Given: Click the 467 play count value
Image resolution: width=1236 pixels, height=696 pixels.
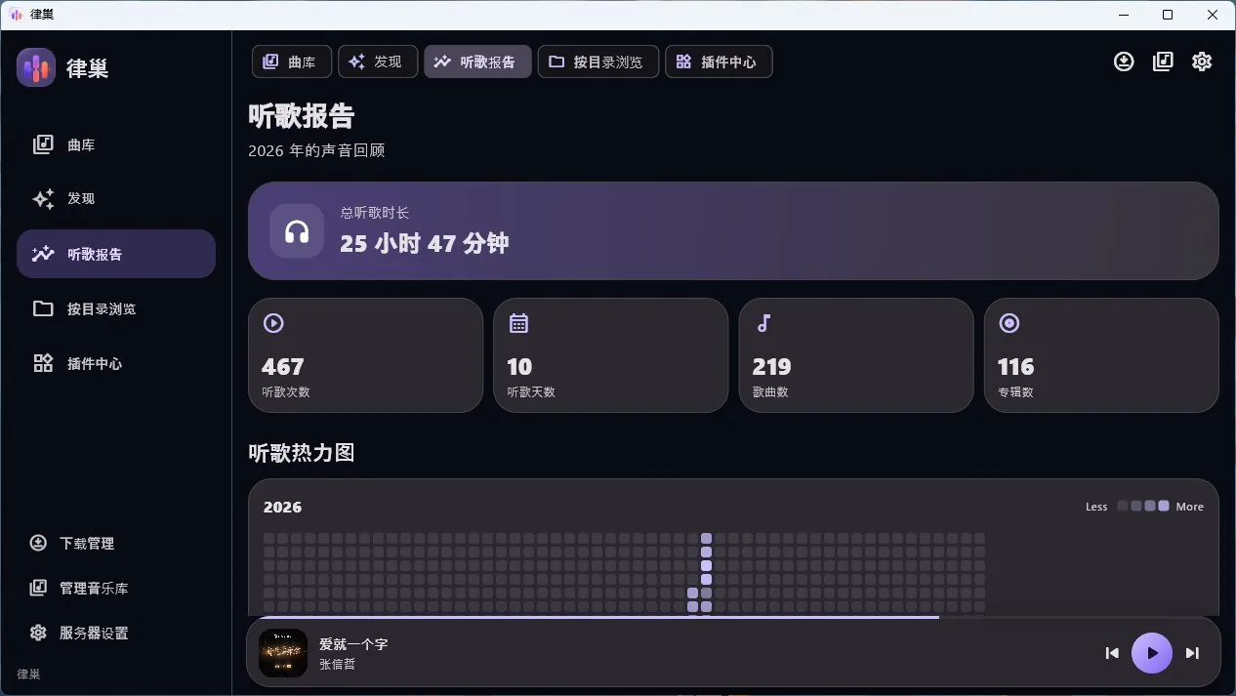Looking at the screenshot, I should tap(283, 367).
